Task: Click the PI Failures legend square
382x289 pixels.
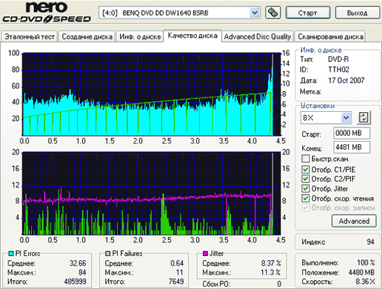Action: pos(108,253)
